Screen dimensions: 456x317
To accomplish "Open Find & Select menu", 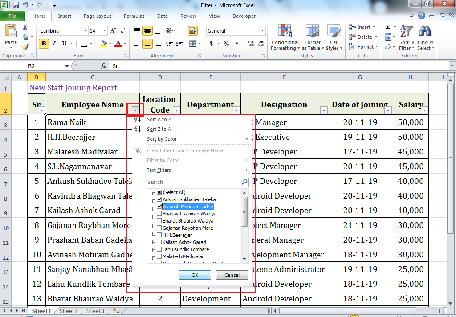I will [x=425, y=38].
